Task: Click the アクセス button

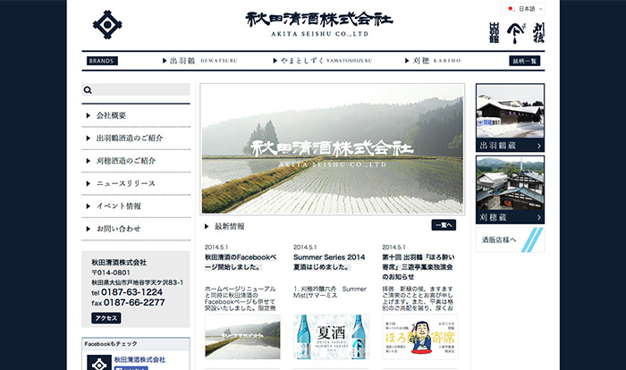Action: coord(106,318)
